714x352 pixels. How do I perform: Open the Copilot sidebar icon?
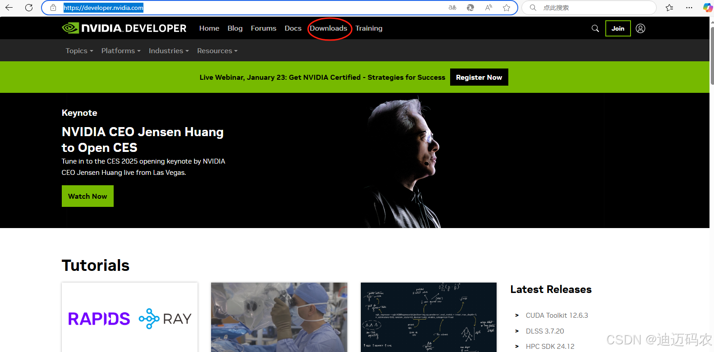coord(708,8)
